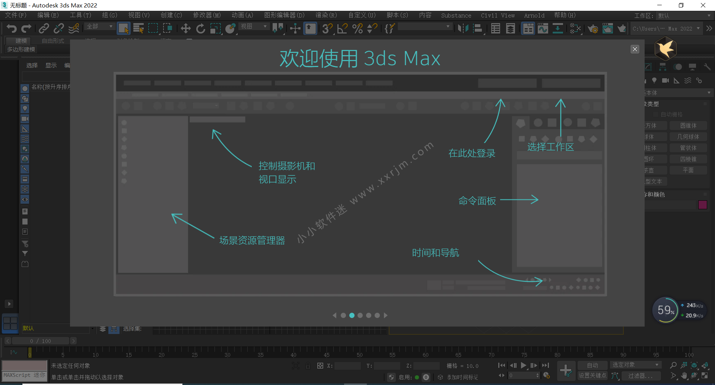Click the MAXScript mini listener field

point(25,375)
